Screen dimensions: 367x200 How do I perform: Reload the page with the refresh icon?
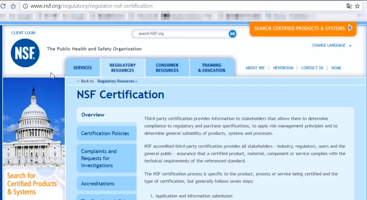pyautogui.click(x=3, y=6)
